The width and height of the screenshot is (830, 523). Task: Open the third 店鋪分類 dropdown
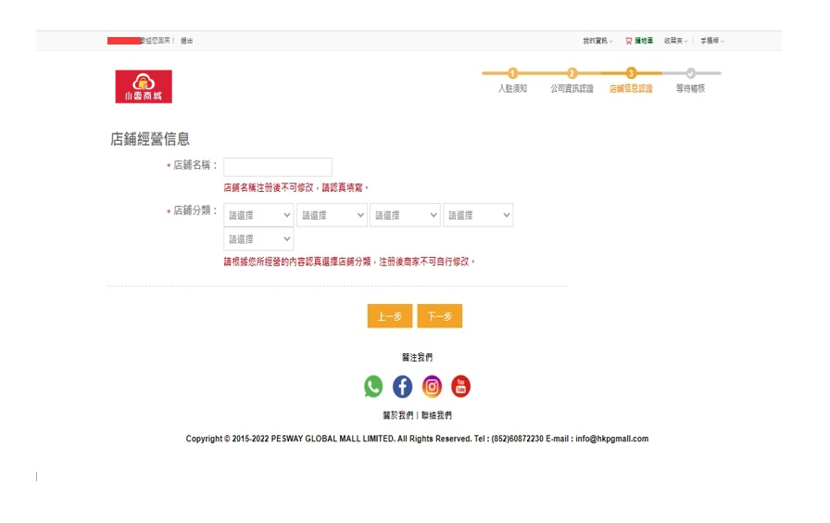click(405, 215)
